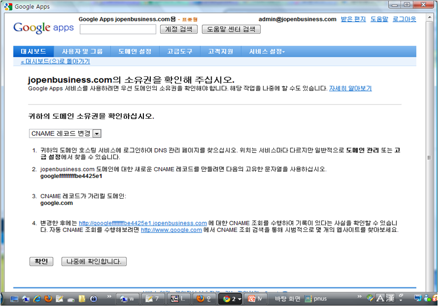Click the googleffffffffbe4425e1 unique string text
The image size is (438, 306).
[x=71, y=176]
